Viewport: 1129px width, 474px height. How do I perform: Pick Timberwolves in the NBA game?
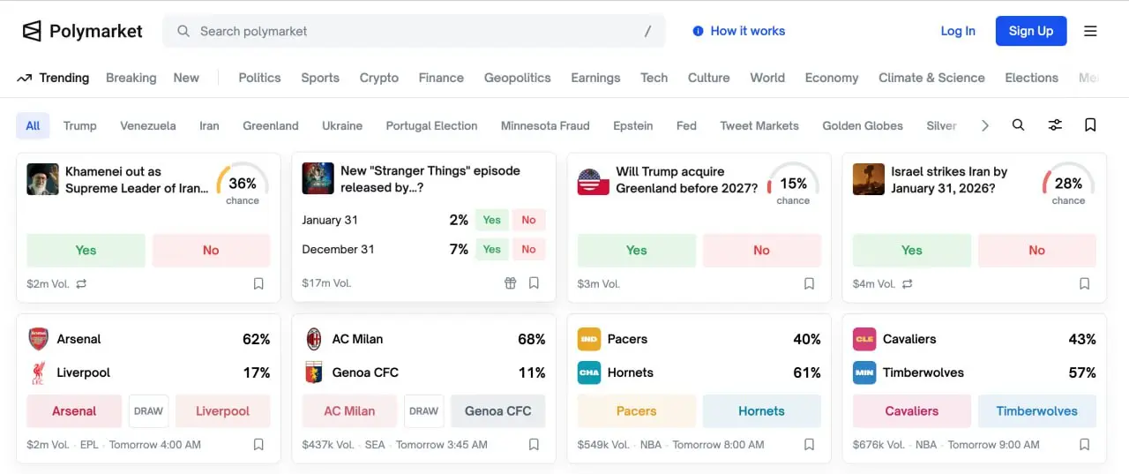coord(1036,410)
